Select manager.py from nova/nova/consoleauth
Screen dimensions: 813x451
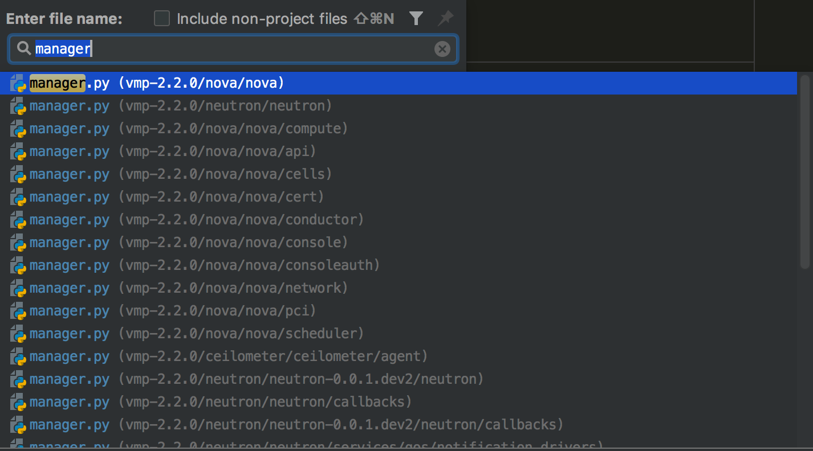click(204, 265)
